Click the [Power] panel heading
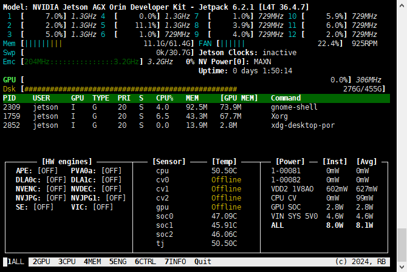The height and width of the screenshot is (272, 407). coord(290,162)
